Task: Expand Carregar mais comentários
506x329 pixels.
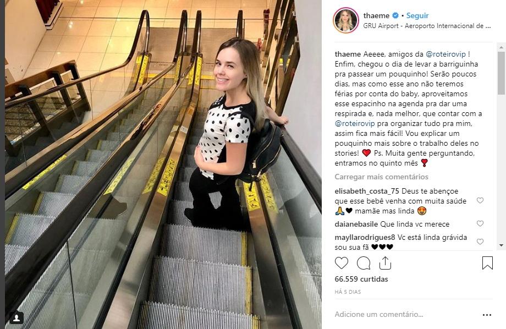Action: 382,177
